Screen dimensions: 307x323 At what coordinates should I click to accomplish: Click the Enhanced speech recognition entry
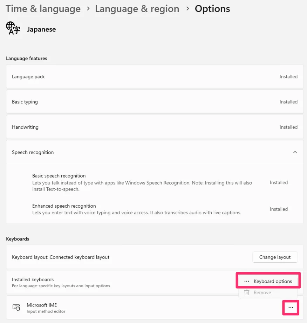point(64,206)
